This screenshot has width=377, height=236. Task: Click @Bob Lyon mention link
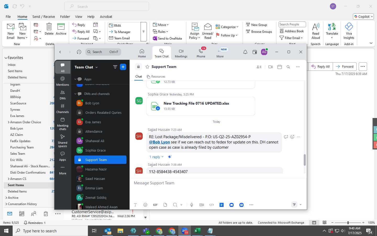point(159,142)
